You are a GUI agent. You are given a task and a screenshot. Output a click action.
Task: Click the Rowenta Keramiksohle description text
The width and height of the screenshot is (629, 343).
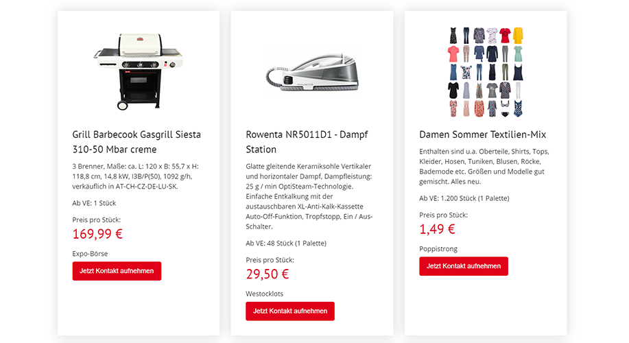[309, 196]
